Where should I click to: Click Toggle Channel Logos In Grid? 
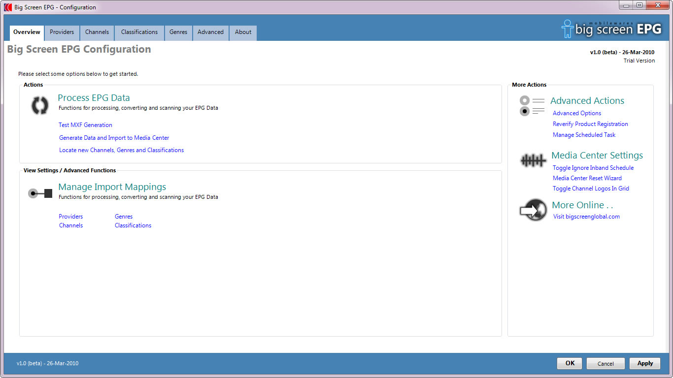coord(591,189)
